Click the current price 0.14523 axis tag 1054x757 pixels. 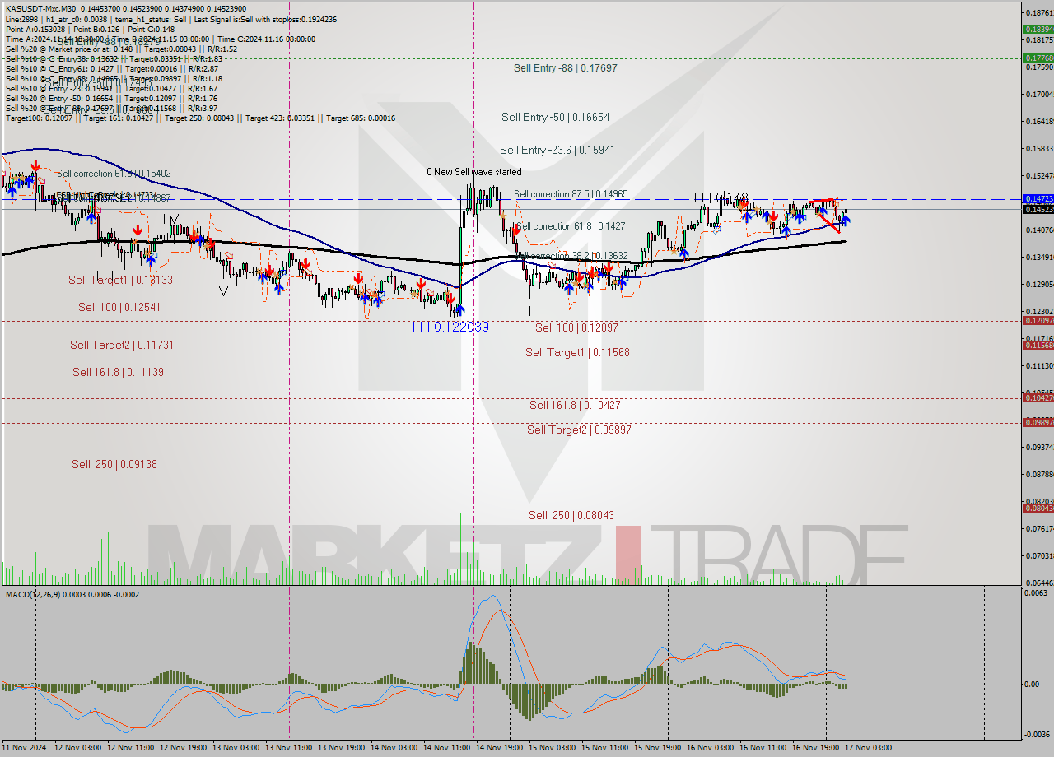(x=1038, y=209)
